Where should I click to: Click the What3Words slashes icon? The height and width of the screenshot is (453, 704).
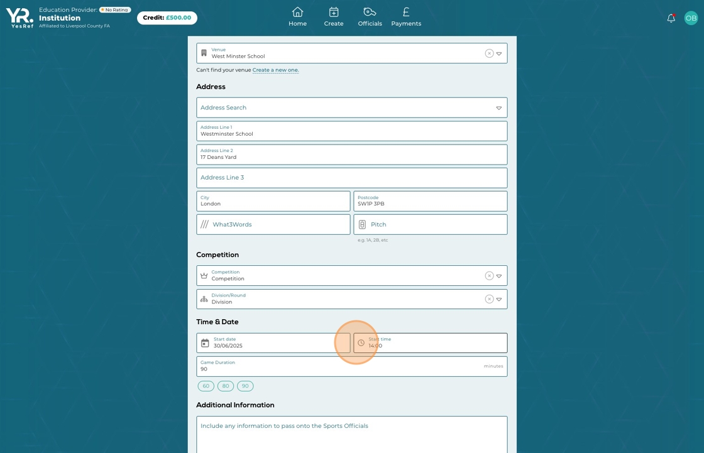coord(204,224)
